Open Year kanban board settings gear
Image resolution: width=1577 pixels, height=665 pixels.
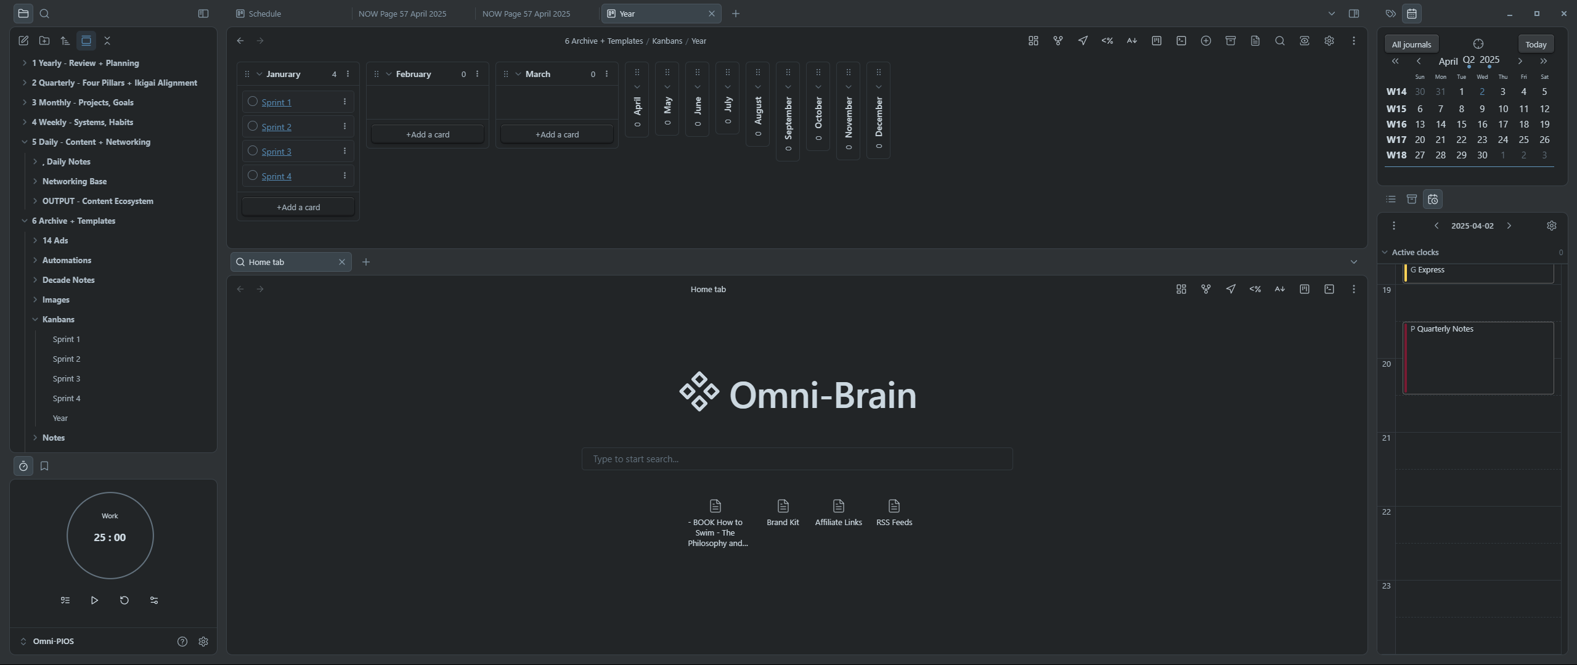point(1329,41)
